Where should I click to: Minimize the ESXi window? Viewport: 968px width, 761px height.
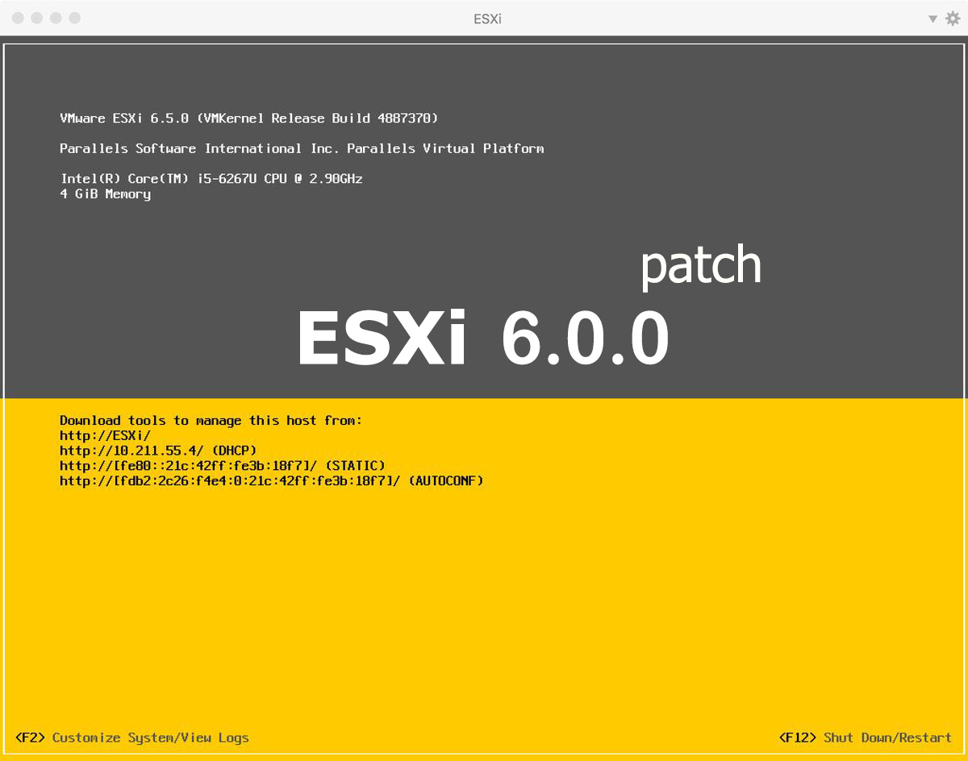(37, 18)
